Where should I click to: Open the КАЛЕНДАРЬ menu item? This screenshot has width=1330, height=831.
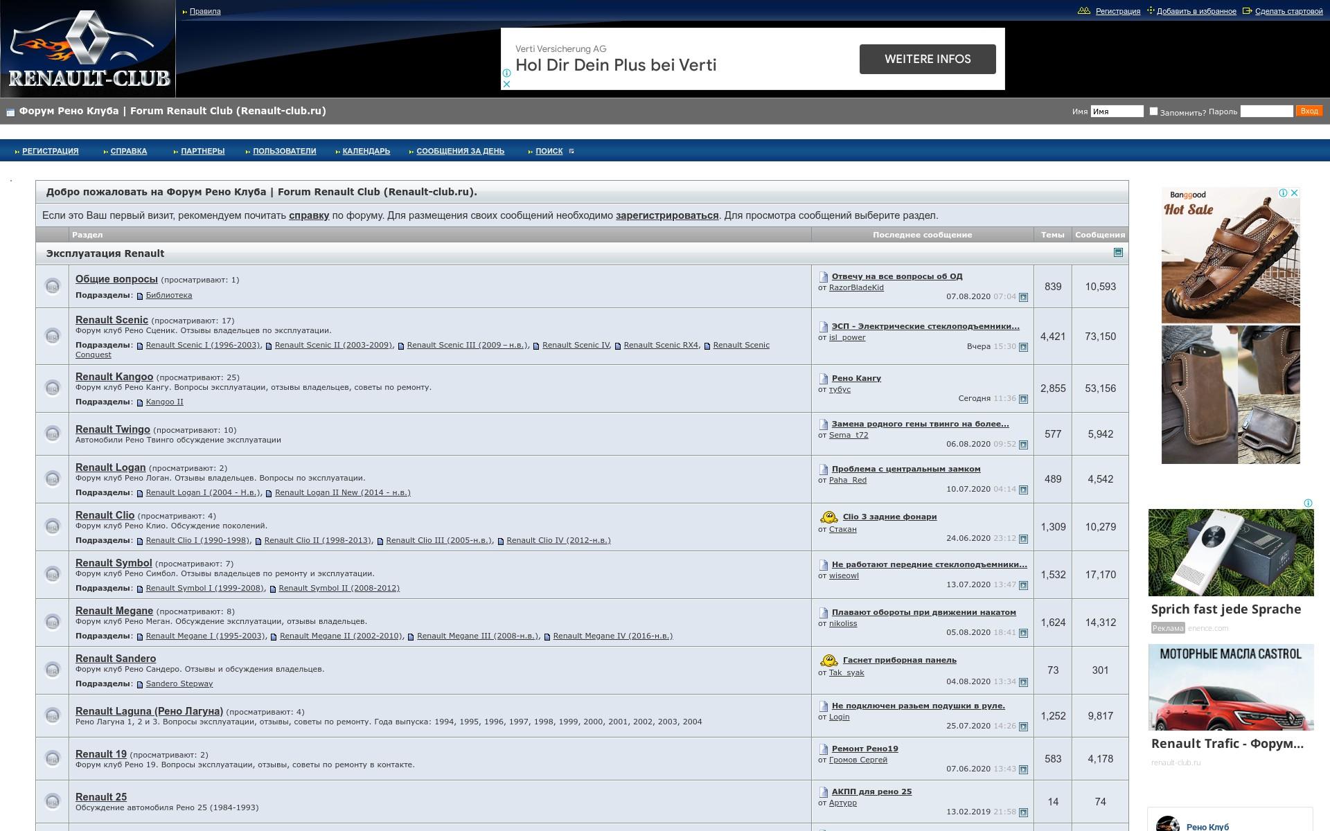(x=366, y=151)
